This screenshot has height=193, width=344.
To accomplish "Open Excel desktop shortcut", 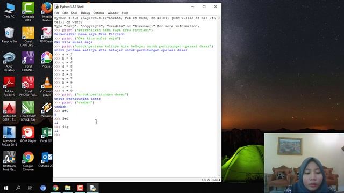I will pos(46,135).
